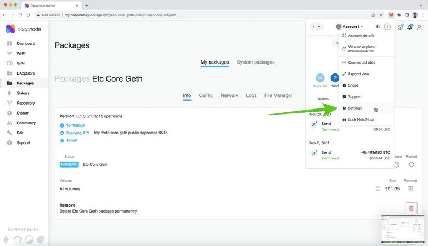The height and width of the screenshot is (246, 428).
Task: Open the user profile icon in header
Action: click(x=420, y=27)
